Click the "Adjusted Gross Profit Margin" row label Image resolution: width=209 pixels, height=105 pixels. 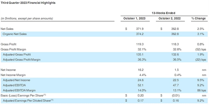(22, 60)
